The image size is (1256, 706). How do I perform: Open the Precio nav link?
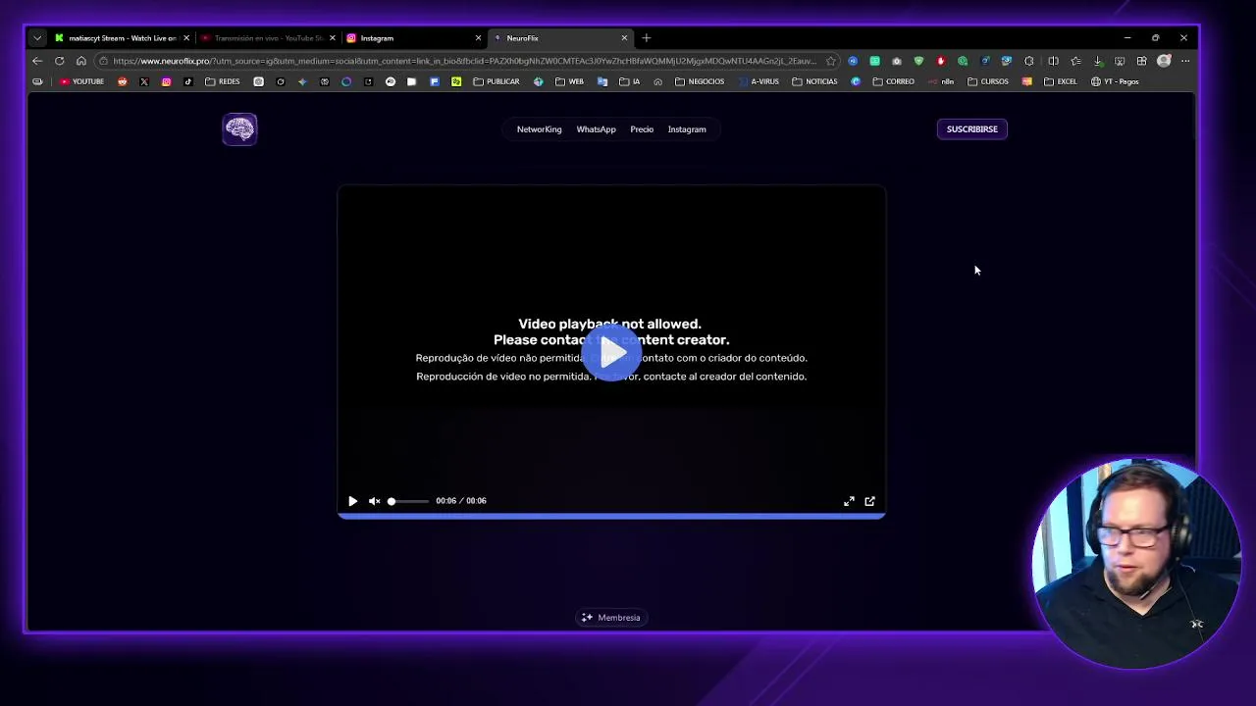642,129
